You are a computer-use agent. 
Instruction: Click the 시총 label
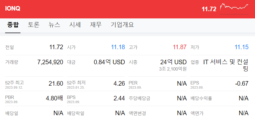tap(133, 62)
